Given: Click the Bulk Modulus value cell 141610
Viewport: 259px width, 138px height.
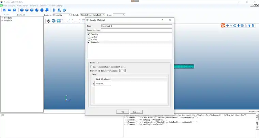Looking at the screenshot, I should coord(103,83).
